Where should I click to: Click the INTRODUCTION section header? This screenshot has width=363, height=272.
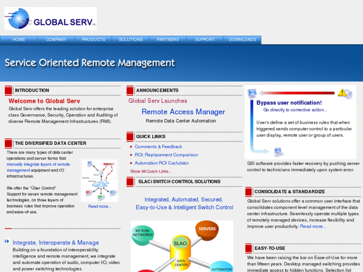tap(32, 90)
